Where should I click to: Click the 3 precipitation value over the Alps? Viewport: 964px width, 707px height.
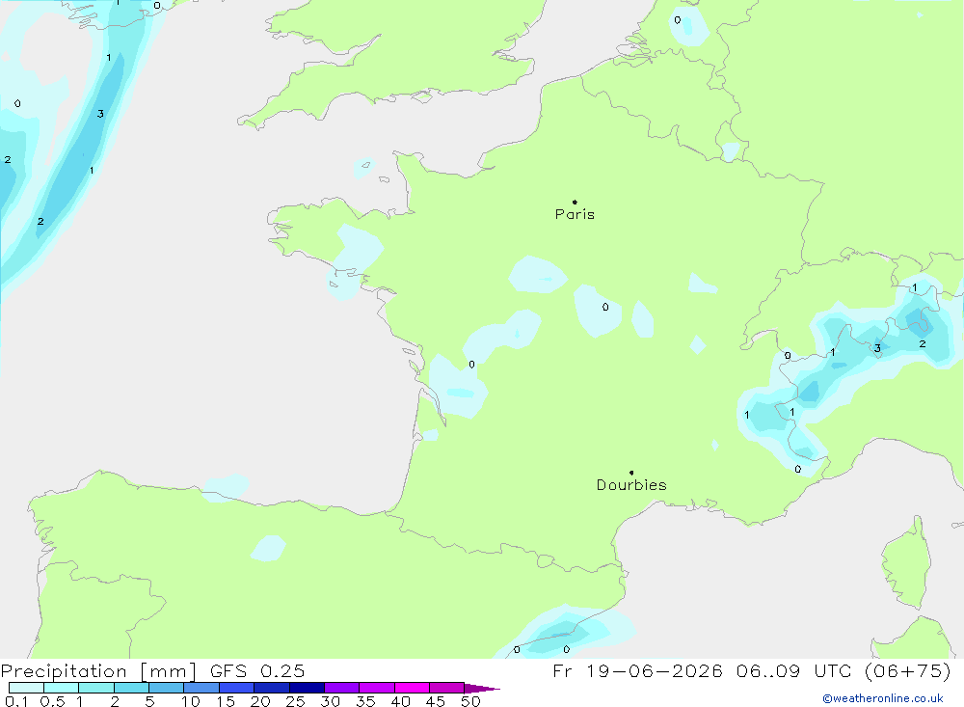point(877,348)
